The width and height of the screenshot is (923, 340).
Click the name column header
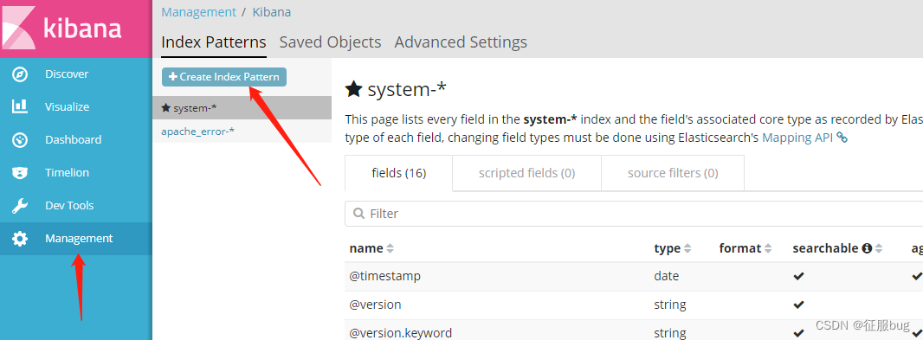tap(366, 248)
